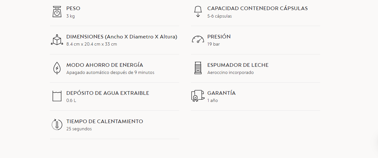This screenshot has height=158, width=378.
Task: Click the thermometer heating time icon
Action: (x=57, y=124)
